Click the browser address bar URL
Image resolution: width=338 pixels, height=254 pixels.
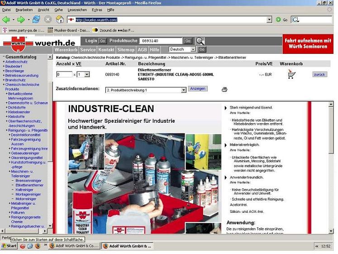pyautogui.click(x=96, y=20)
